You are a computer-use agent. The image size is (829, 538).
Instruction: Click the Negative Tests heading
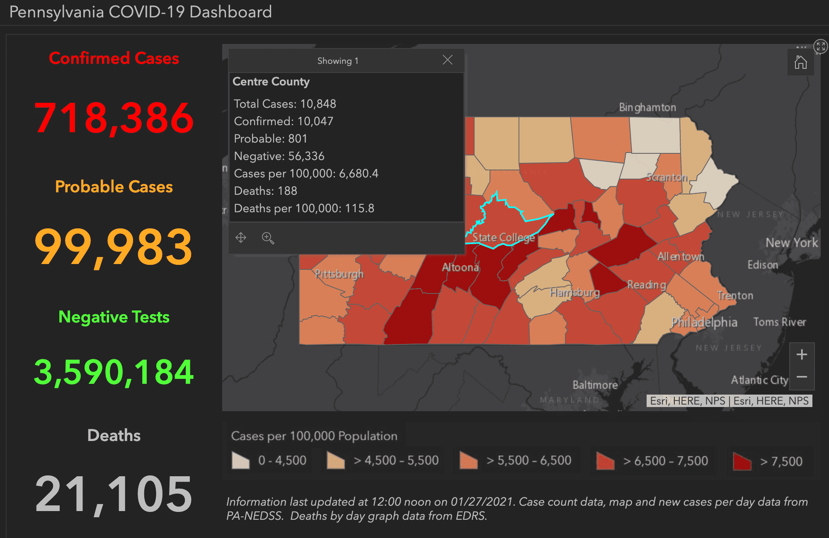point(114,317)
